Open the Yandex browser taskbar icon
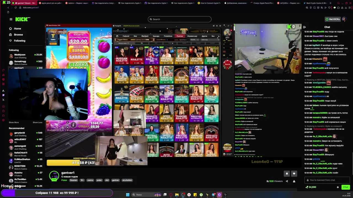 click(x=189, y=195)
